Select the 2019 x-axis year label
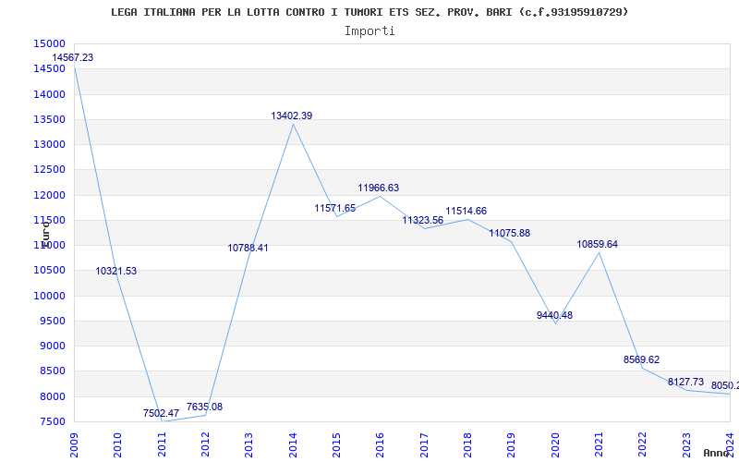739x462 pixels. tap(512, 445)
